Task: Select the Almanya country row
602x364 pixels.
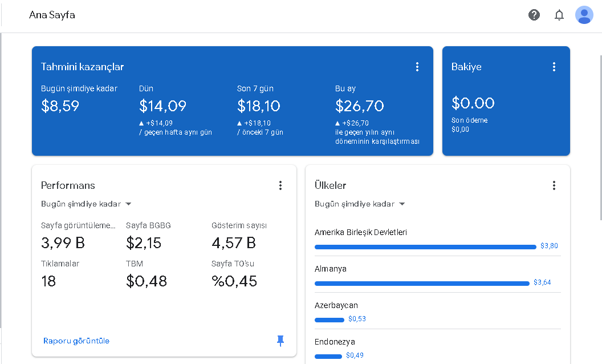Action: [x=438, y=276]
